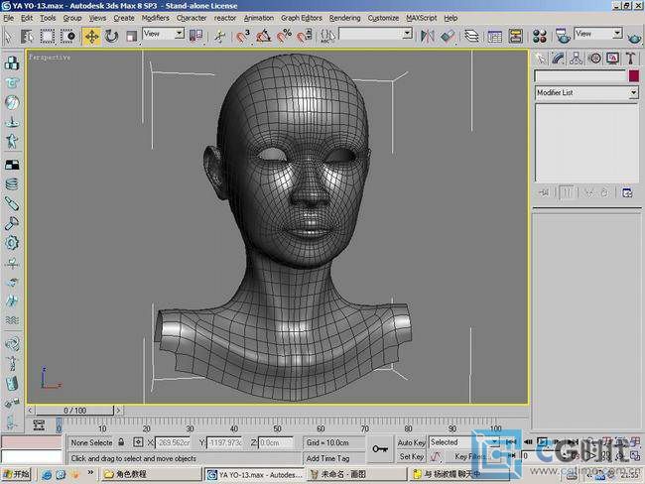Switch to the Hierarchy command panel tab
This screenshot has height=484, width=645.
click(x=577, y=59)
